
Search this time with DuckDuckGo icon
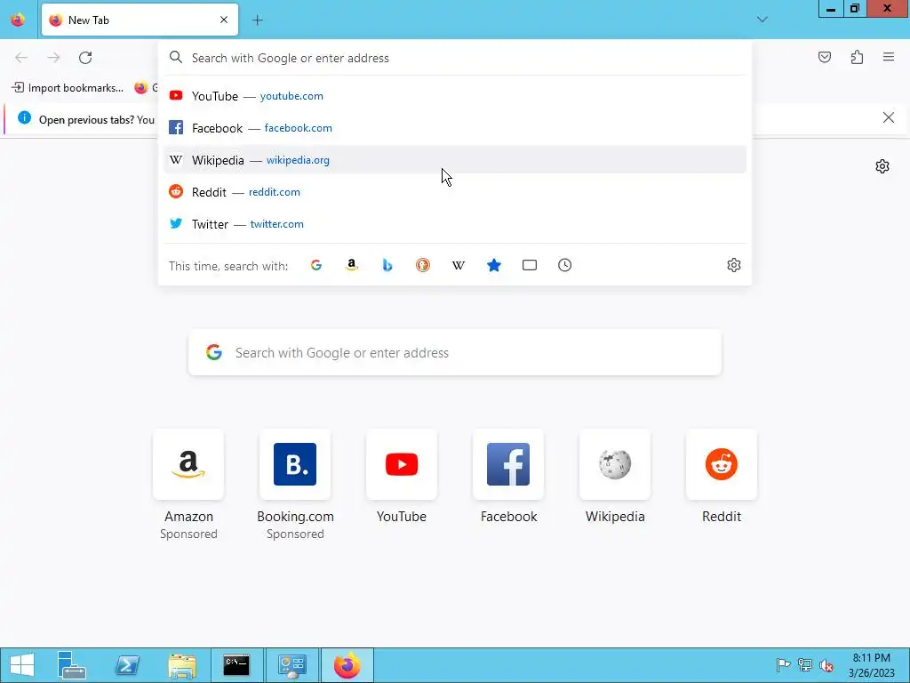click(x=423, y=265)
